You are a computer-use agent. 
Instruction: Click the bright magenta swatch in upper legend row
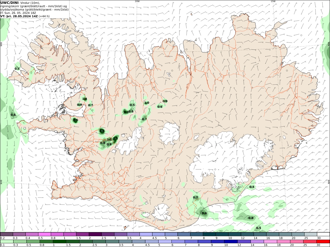point(44,234)
